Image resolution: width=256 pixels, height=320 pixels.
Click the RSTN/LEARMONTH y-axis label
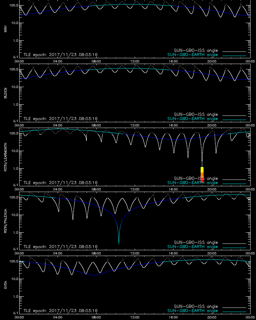click(x=5, y=157)
